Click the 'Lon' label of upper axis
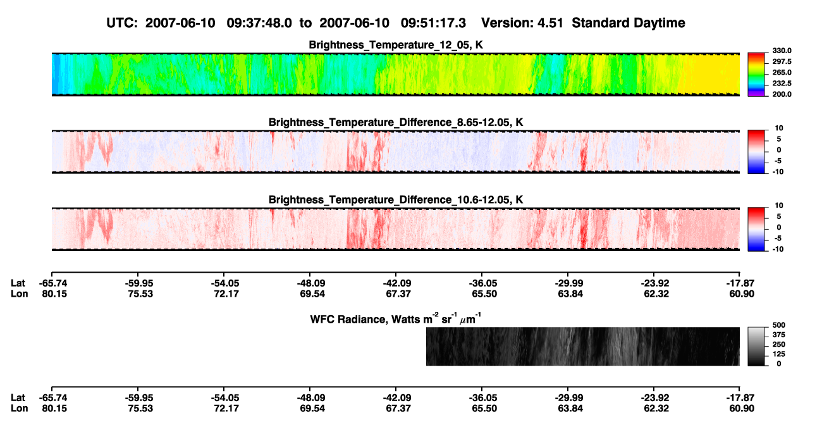The height and width of the screenshot is (422, 822). pos(19,293)
